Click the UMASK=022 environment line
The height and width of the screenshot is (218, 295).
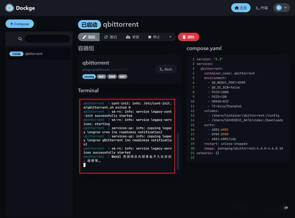click(x=218, y=101)
